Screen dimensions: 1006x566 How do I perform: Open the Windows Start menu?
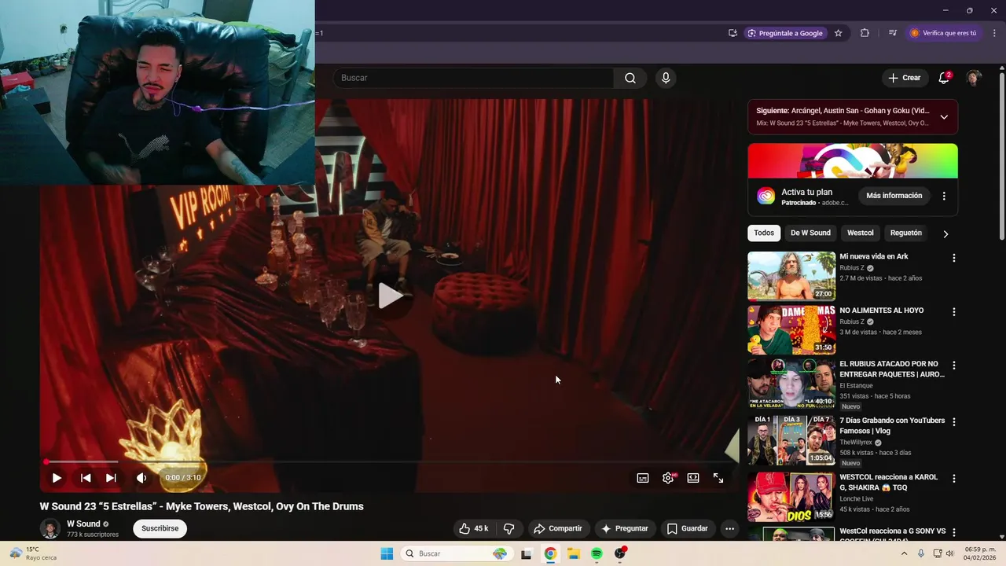click(x=387, y=553)
